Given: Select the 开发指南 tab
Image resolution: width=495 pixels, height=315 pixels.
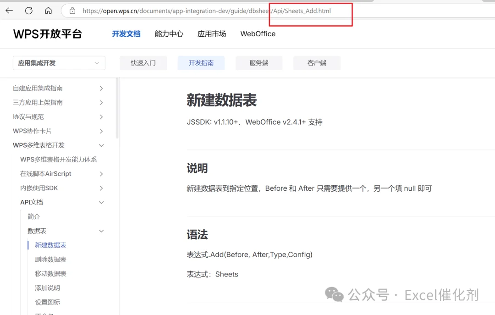Looking at the screenshot, I should (201, 63).
